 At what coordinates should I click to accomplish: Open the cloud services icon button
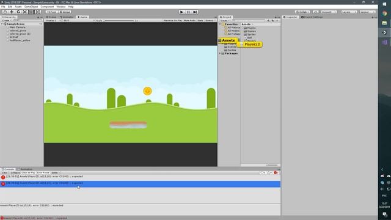pos(315,12)
